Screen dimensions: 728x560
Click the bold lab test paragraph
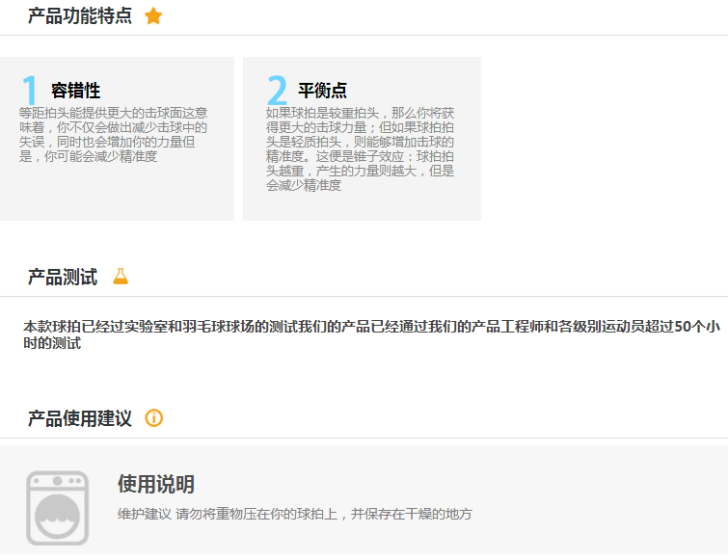(x=370, y=334)
